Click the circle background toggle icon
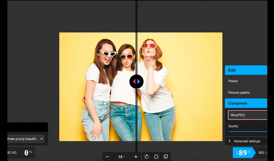274x161 pixels. tap(156, 157)
